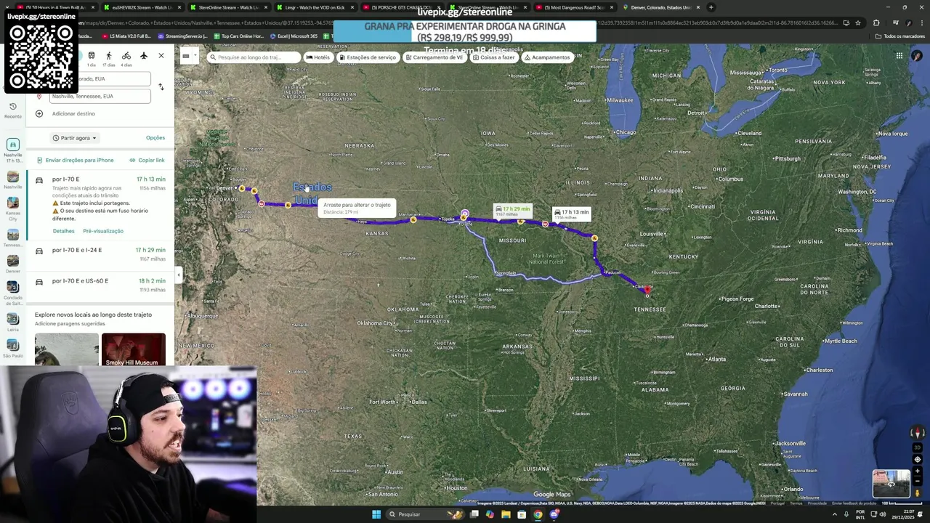Filter by Carregamento de VE chip

point(434,57)
